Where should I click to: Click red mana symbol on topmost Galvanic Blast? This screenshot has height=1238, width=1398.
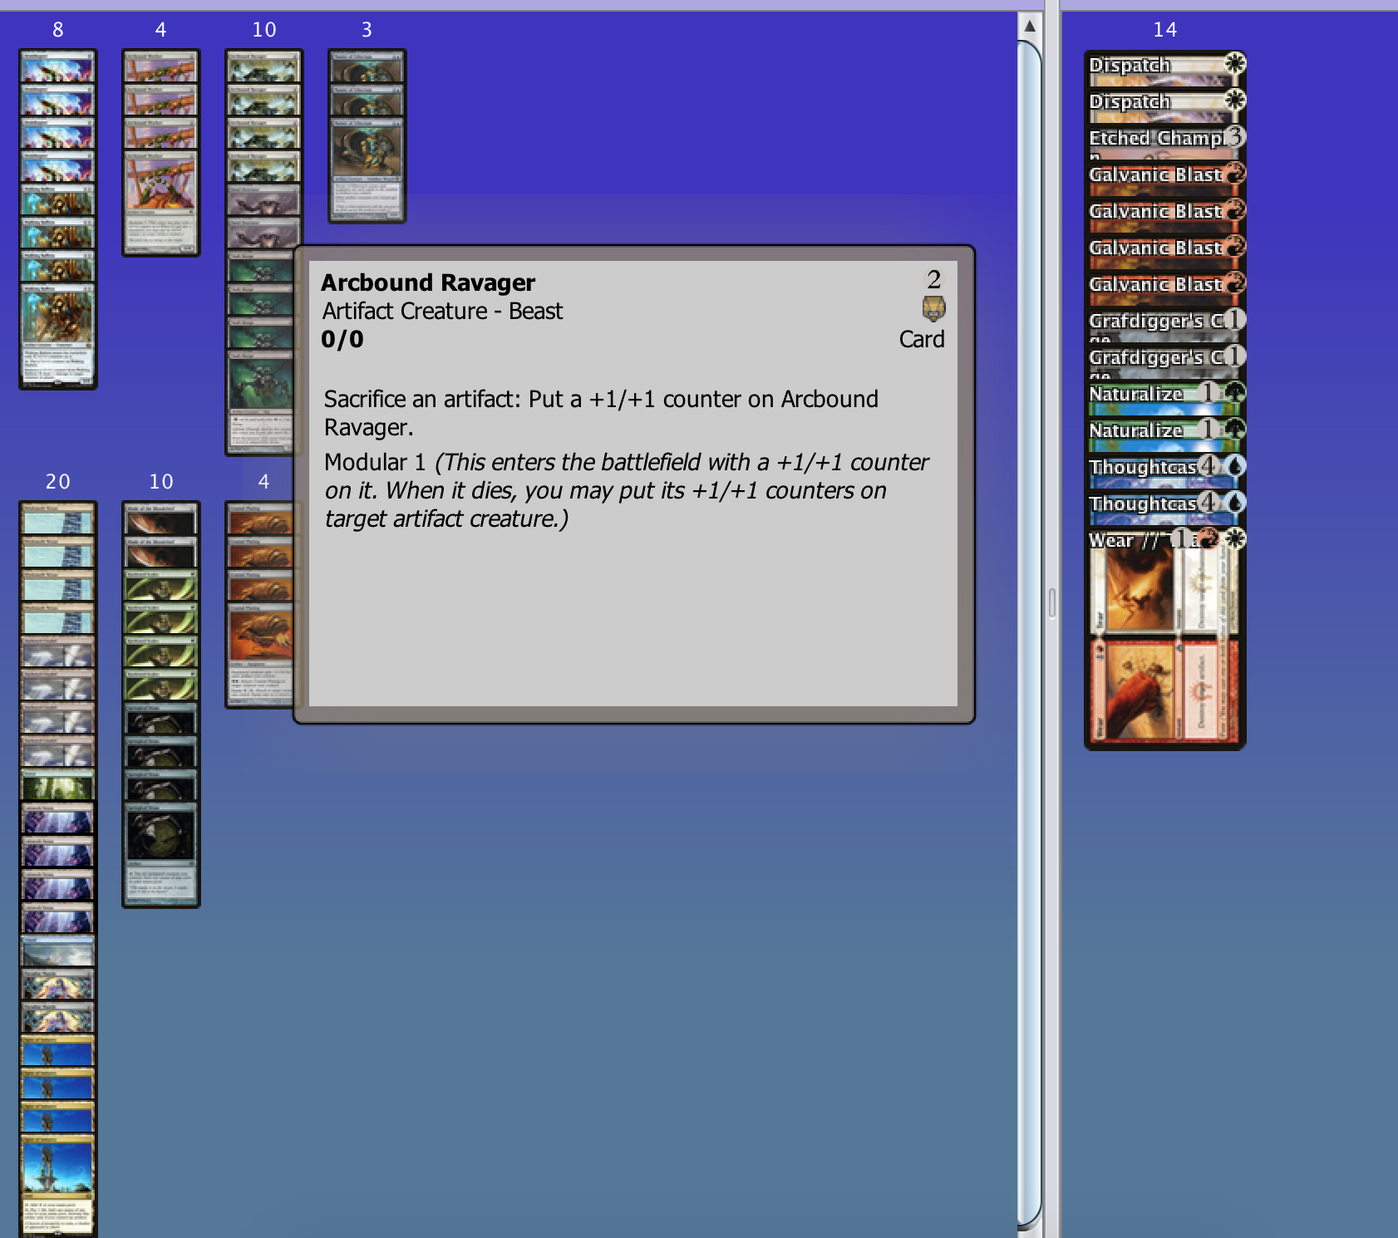(x=1235, y=173)
